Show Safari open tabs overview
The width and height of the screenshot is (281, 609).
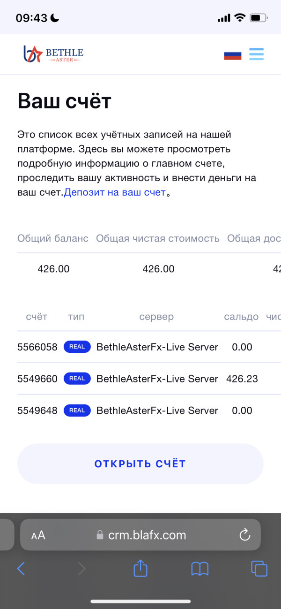[259, 569]
